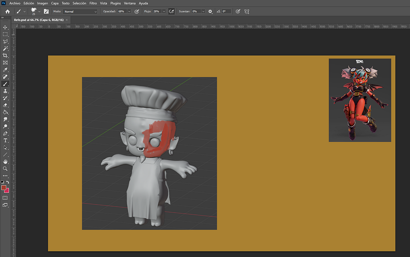Open the Filtro menu
Viewport: 410px width, 257px height.
pyautogui.click(x=93, y=3)
